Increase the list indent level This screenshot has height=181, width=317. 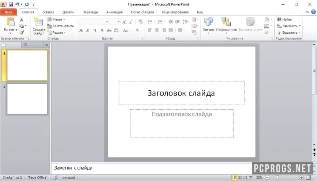click(178, 22)
